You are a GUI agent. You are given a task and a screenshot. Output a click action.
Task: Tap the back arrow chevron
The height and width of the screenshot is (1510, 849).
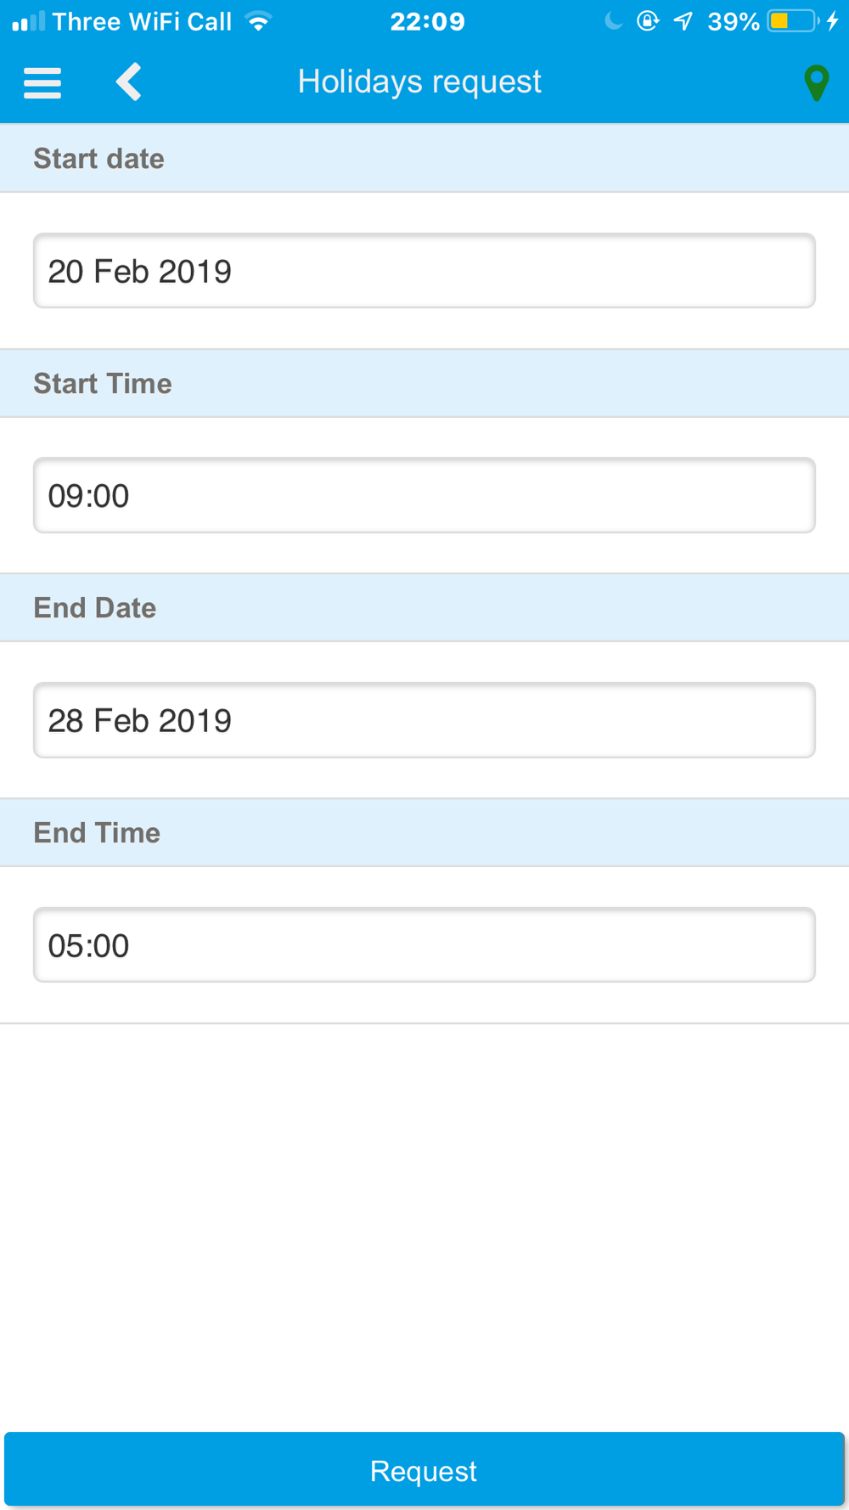(128, 82)
